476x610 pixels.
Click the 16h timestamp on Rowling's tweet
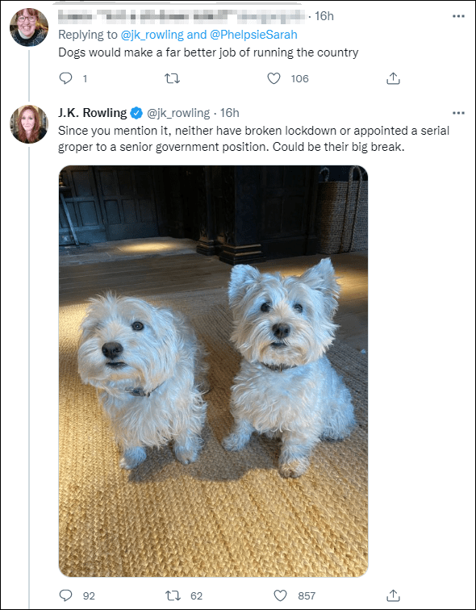(229, 113)
